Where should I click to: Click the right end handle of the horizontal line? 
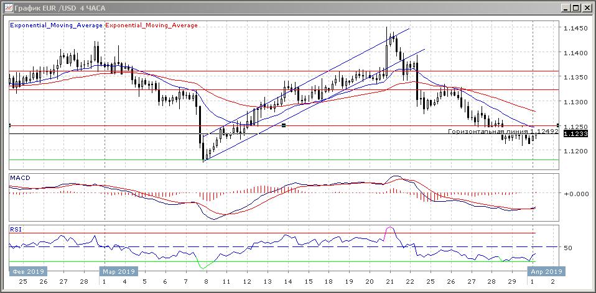tap(557, 125)
